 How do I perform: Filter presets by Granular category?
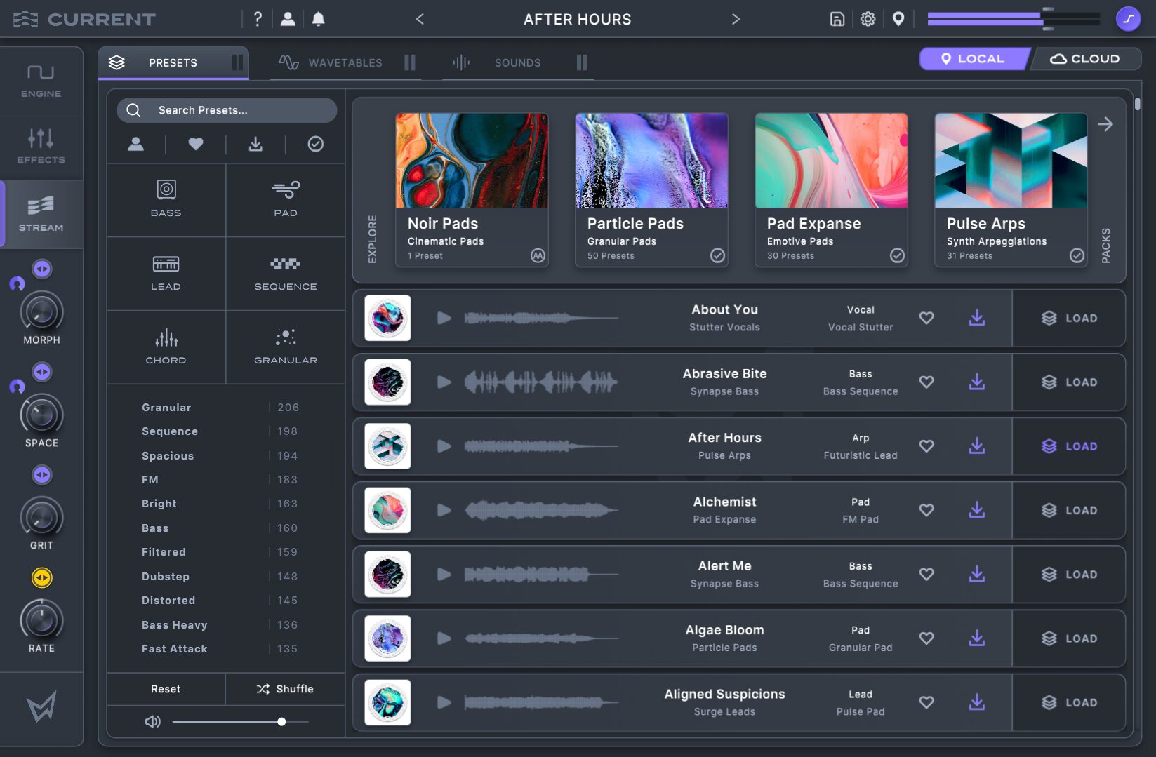(x=286, y=347)
